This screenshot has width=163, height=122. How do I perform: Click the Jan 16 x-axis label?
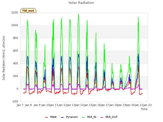coord(97,105)
